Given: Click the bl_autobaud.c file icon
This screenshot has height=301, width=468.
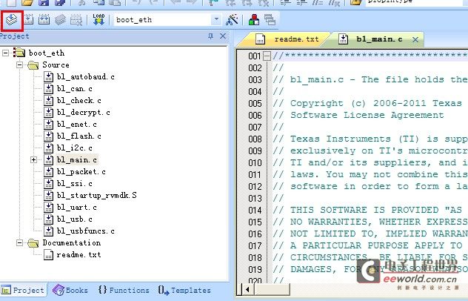Looking at the screenshot, I should pyautogui.click(x=48, y=77).
